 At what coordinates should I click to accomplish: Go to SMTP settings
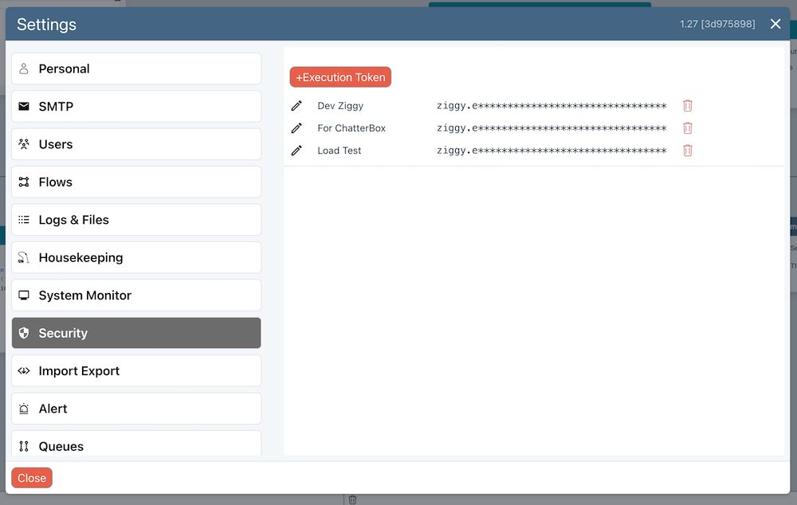click(136, 107)
